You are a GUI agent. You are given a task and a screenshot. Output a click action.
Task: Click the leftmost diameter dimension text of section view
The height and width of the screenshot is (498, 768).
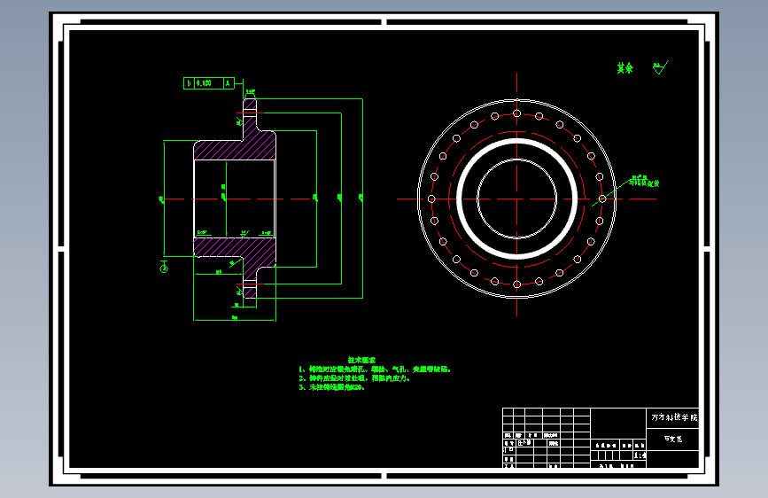(161, 199)
